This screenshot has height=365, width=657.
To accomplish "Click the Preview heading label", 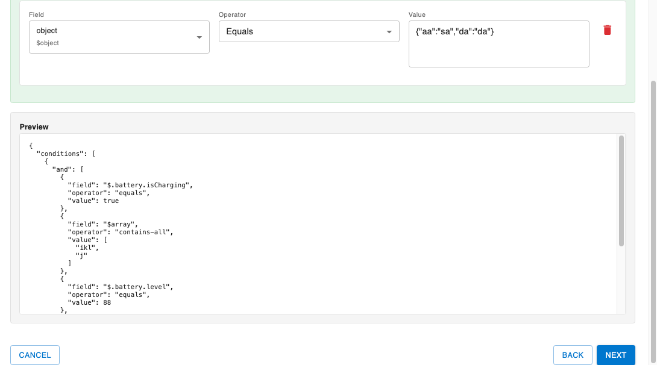I will click(x=34, y=126).
